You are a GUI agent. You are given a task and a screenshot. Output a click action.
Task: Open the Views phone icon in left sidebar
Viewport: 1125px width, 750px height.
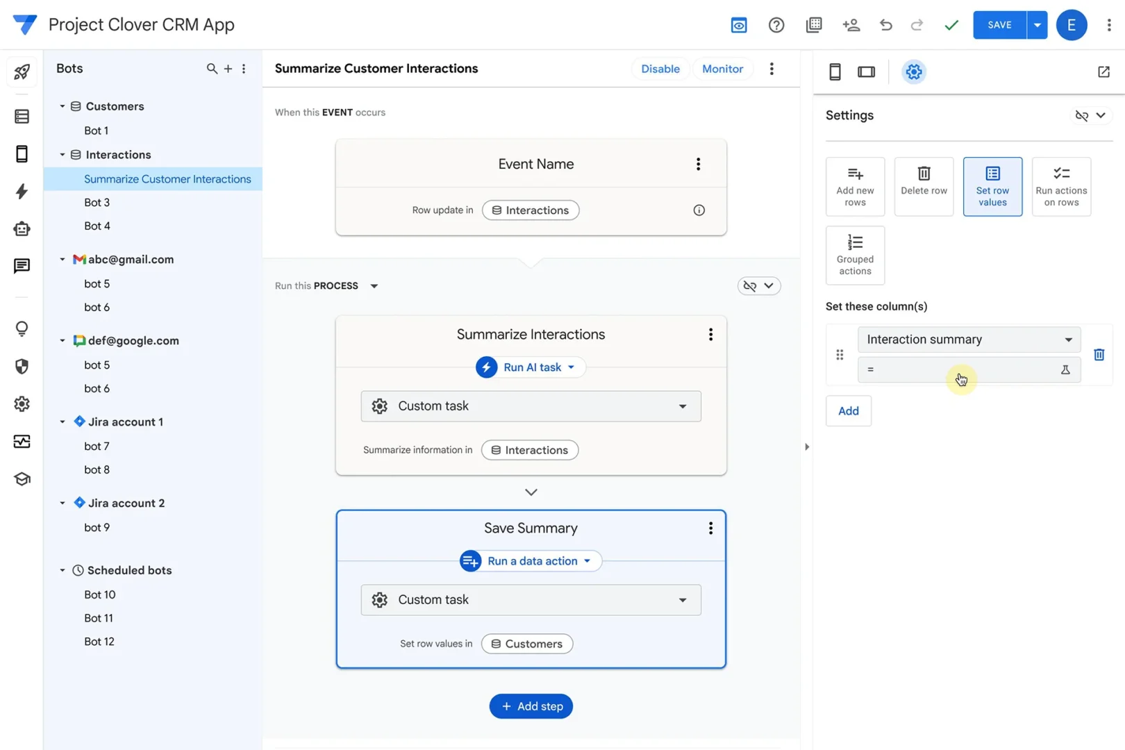(x=22, y=153)
